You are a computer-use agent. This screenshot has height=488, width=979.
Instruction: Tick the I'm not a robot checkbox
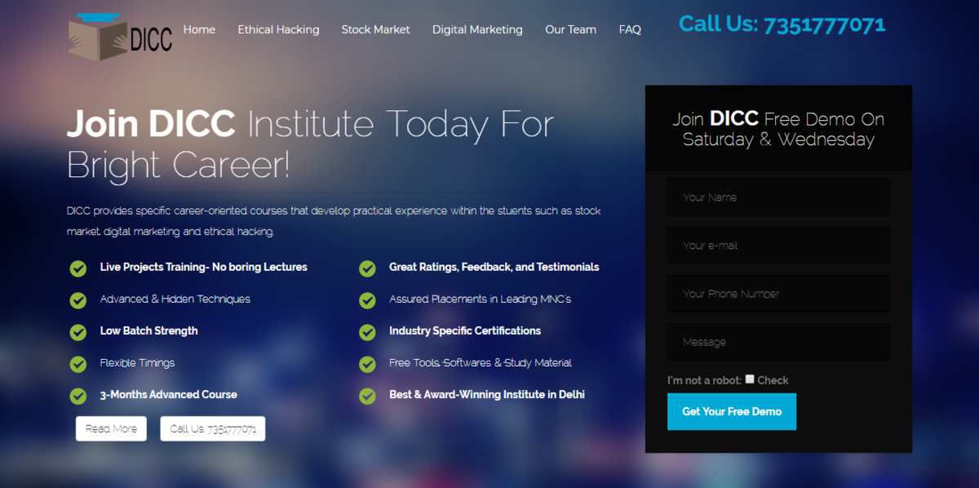pyautogui.click(x=750, y=379)
